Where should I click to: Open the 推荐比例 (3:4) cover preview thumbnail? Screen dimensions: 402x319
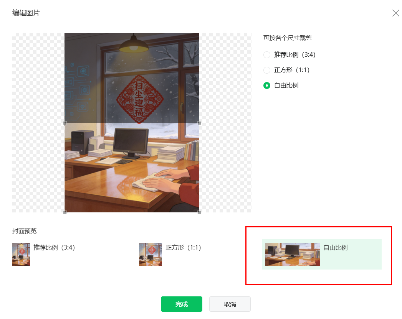(x=21, y=254)
